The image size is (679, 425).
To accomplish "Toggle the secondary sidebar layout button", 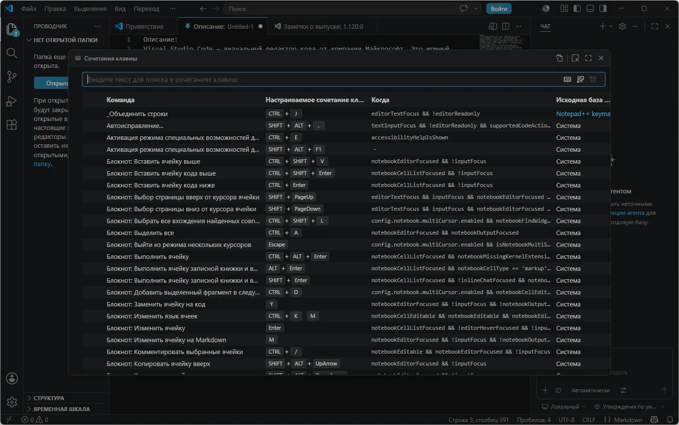I will 603,8.
